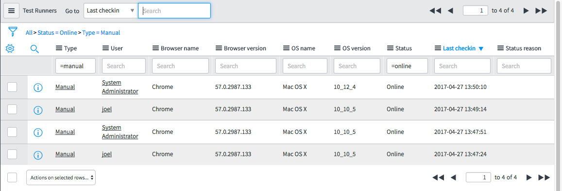Go to previous page using top left arrow
Viewport: 562px width, 191px height.
pyautogui.click(x=451, y=11)
